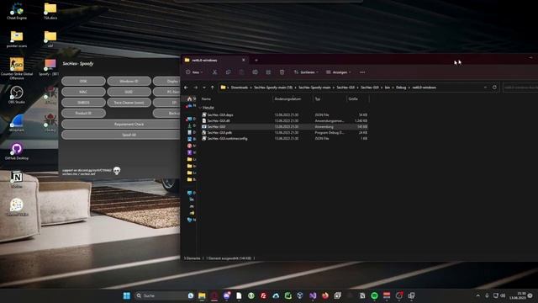Click Debug in the breadcrumb path
Image resolution: width=538 pixels, height=303 pixels.
401,88
